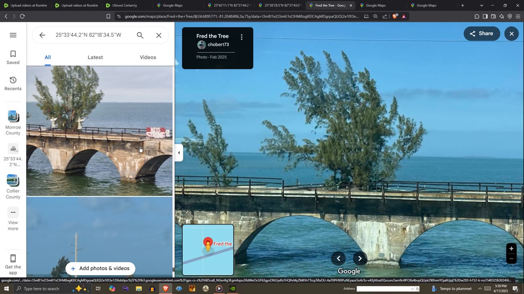Click the Fred the Tree title
Image resolution: width=524 pixels, height=294 pixels.
coord(212,36)
